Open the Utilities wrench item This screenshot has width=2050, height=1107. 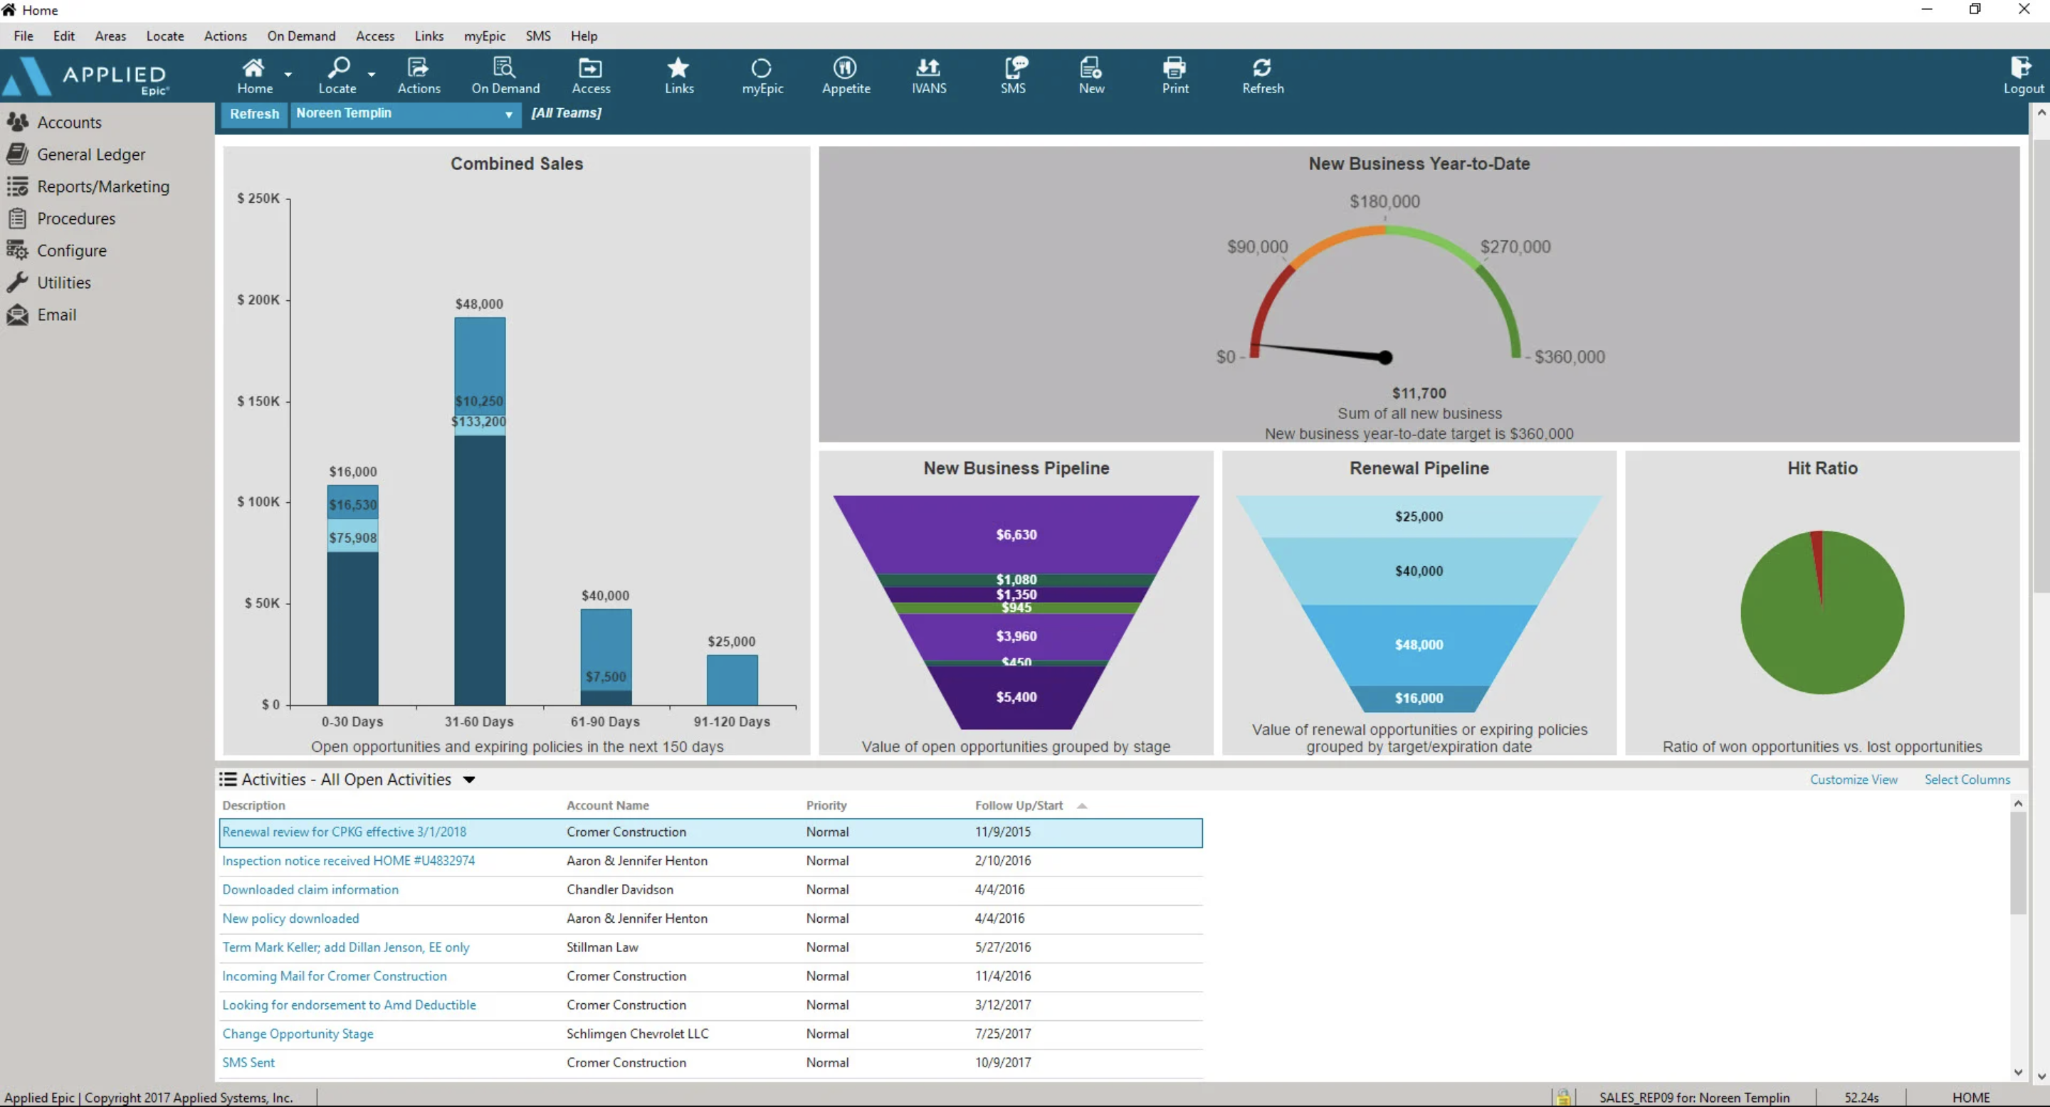click(63, 282)
